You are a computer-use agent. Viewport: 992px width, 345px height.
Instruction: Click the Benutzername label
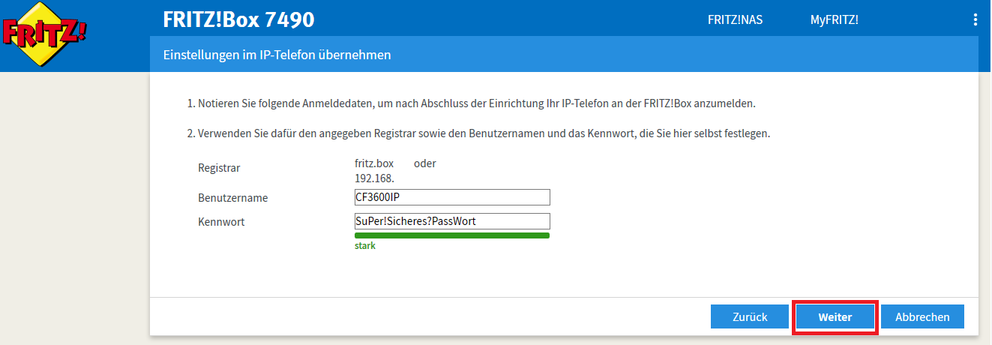click(232, 198)
